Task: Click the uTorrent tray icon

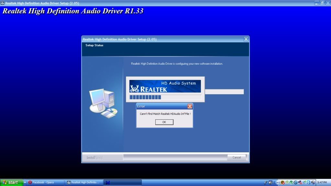Action: click(x=291, y=182)
